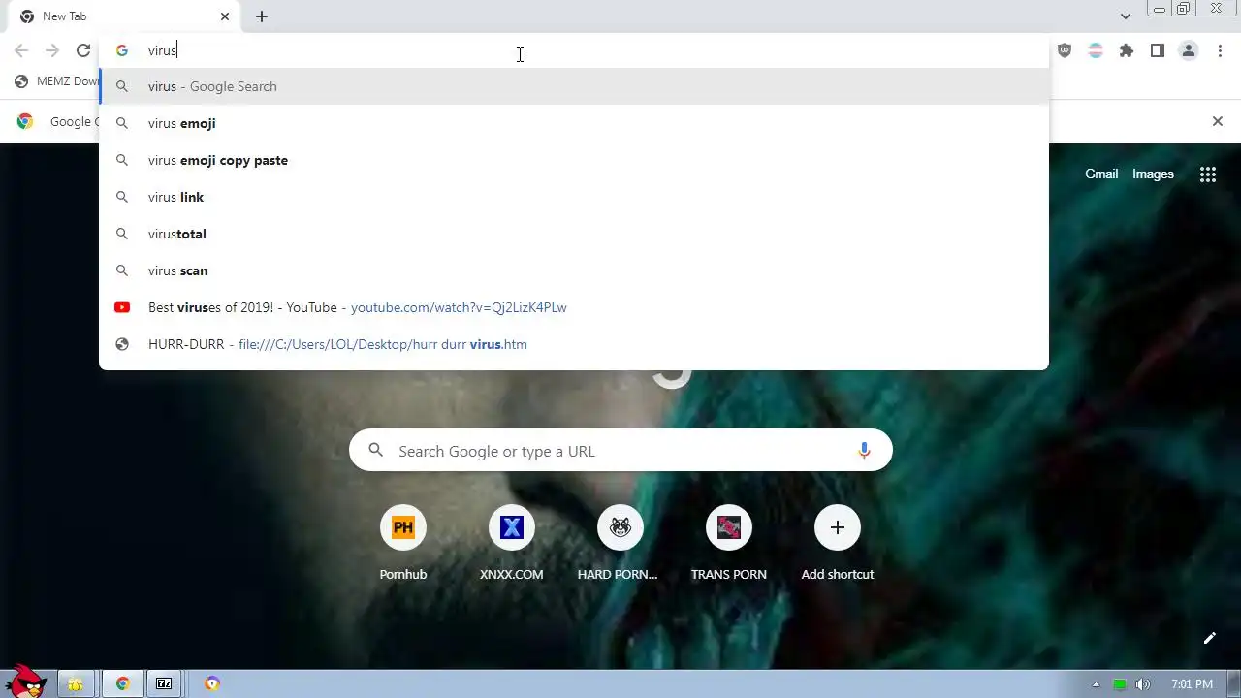Select the "virus scan" suggestion
This screenshot has width=1241, height=698.
click(574, 270)
